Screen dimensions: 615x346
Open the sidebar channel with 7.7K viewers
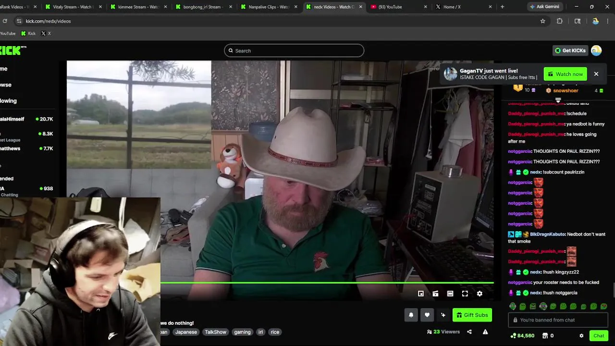pyautogui.click(x=27, y=148)
